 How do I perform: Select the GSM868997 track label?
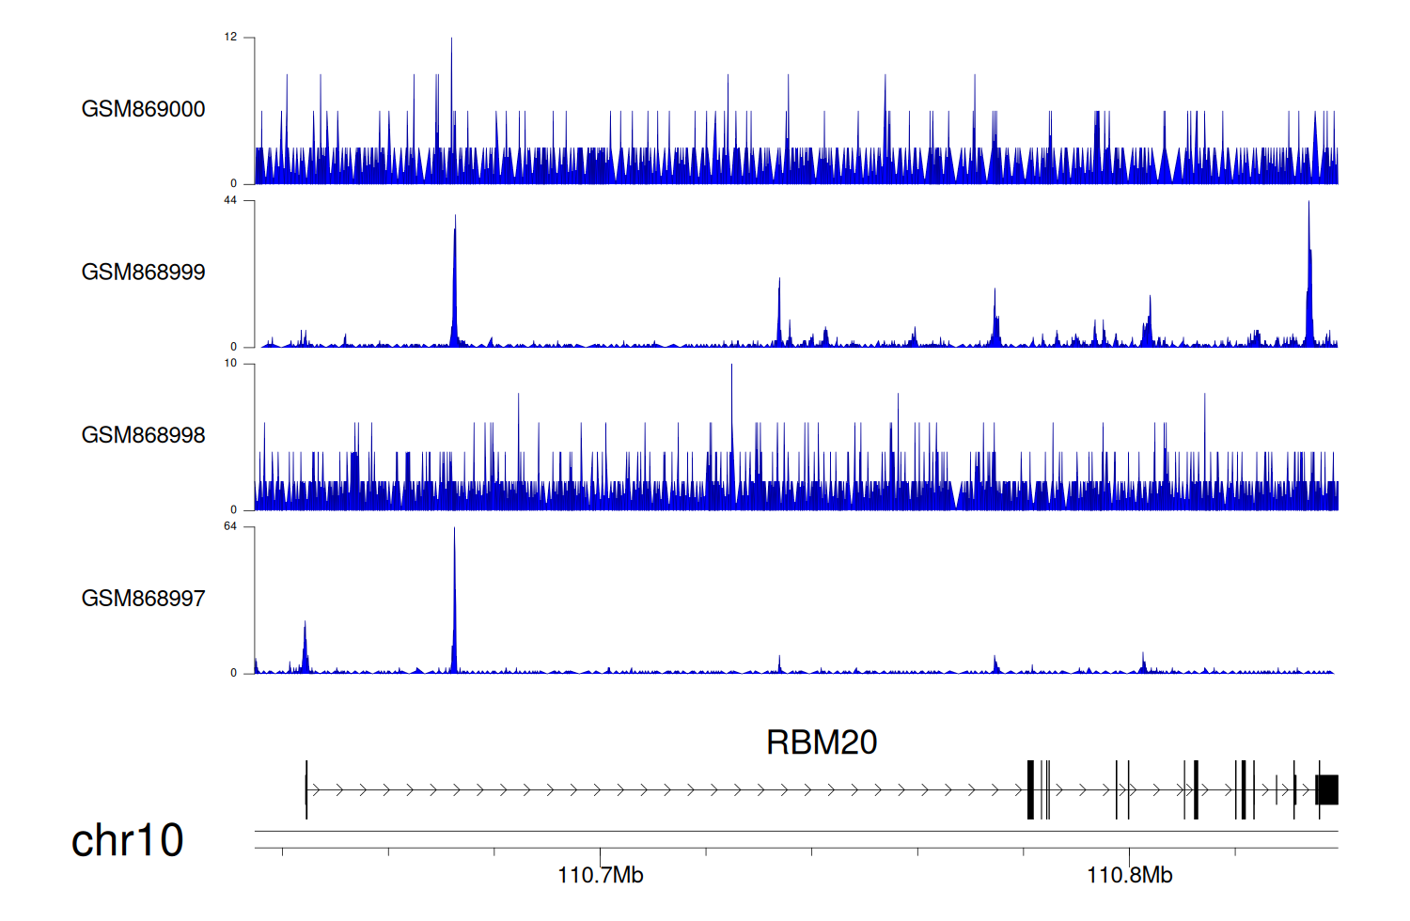point(143,599)
